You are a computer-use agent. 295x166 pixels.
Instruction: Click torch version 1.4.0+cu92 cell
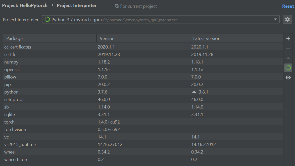[109, 122]
